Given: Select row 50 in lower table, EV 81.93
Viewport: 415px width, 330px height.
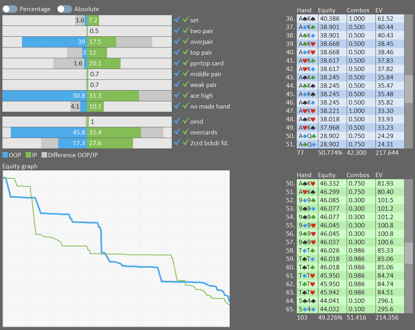Looking at the screenshot, I should pyautogui.click(x=350, y=184).
